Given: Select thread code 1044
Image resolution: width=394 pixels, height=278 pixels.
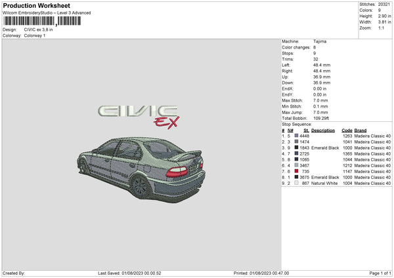Looking at the screenshot, I should click(x=347, y=159).
